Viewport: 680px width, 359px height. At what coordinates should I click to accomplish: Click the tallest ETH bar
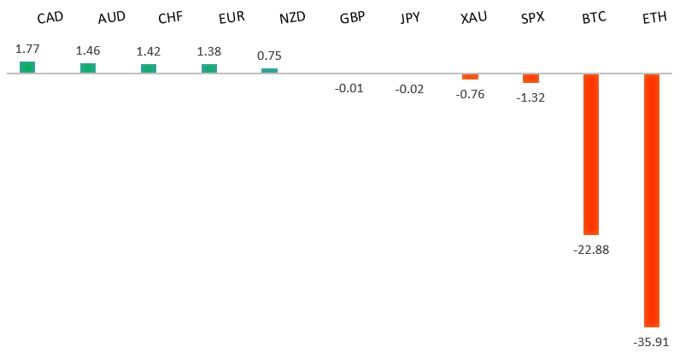point(652,200)
